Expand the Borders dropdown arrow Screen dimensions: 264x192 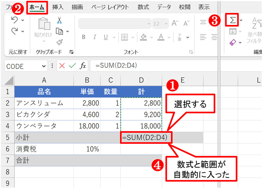pos(133,37)
